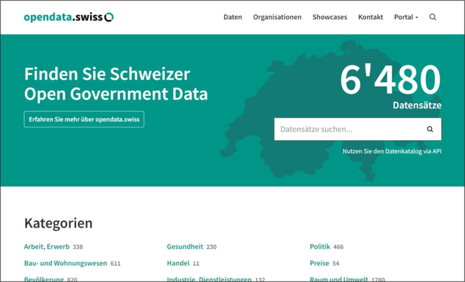The image size is (465, 282).
Task: Open the header search magnifier icon
Action: [x=432, y=17]
